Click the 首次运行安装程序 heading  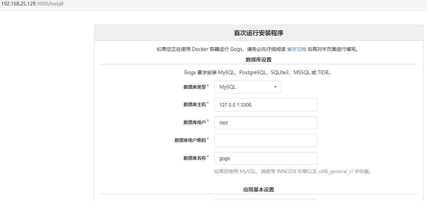click(258, 33)
